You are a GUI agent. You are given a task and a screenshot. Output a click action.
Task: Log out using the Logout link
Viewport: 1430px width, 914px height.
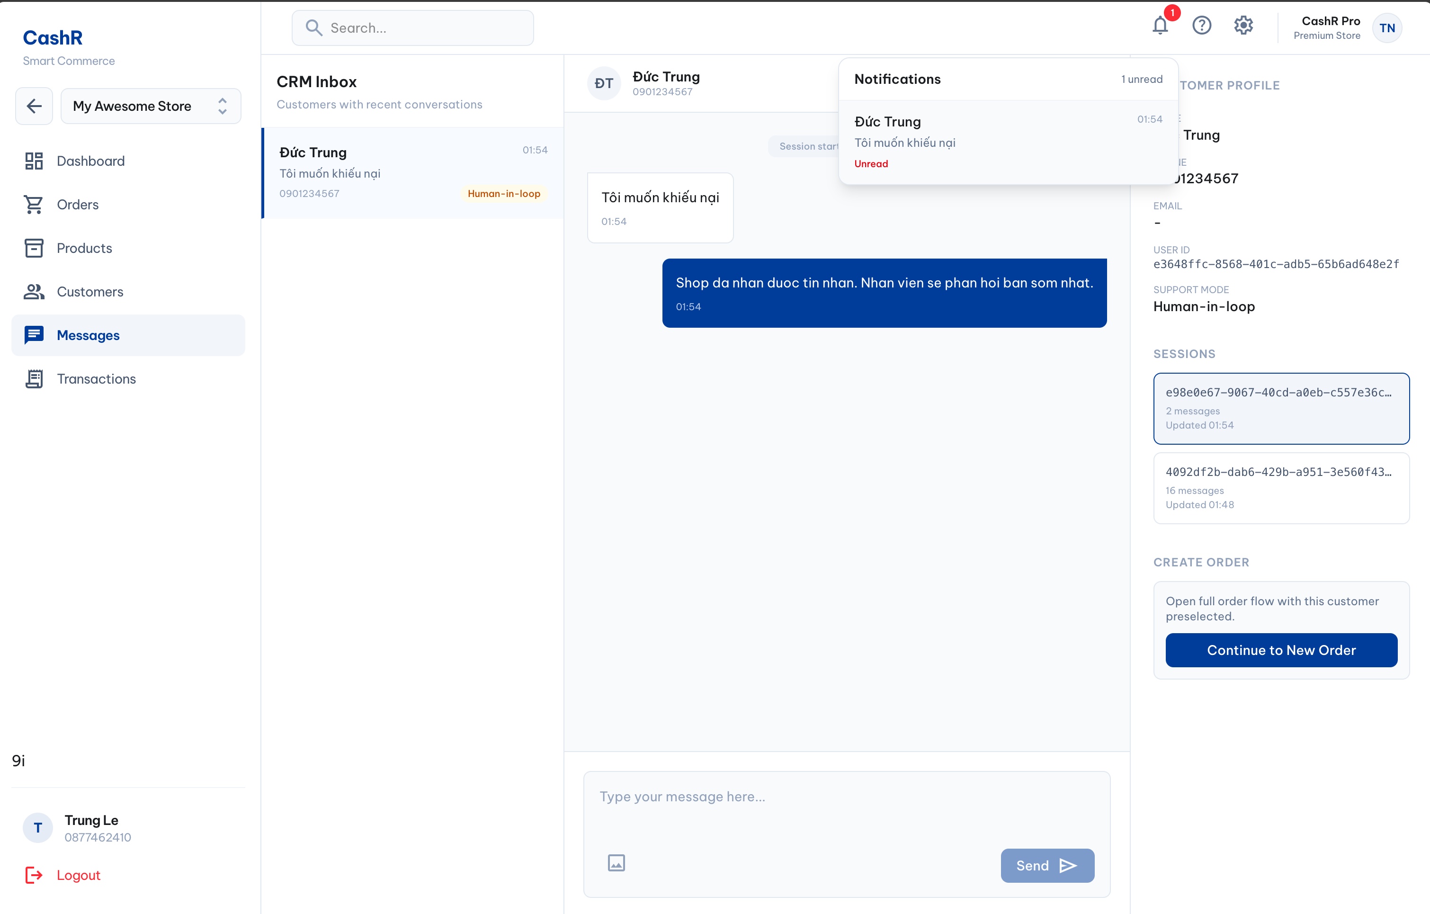[x=78, y=875]
